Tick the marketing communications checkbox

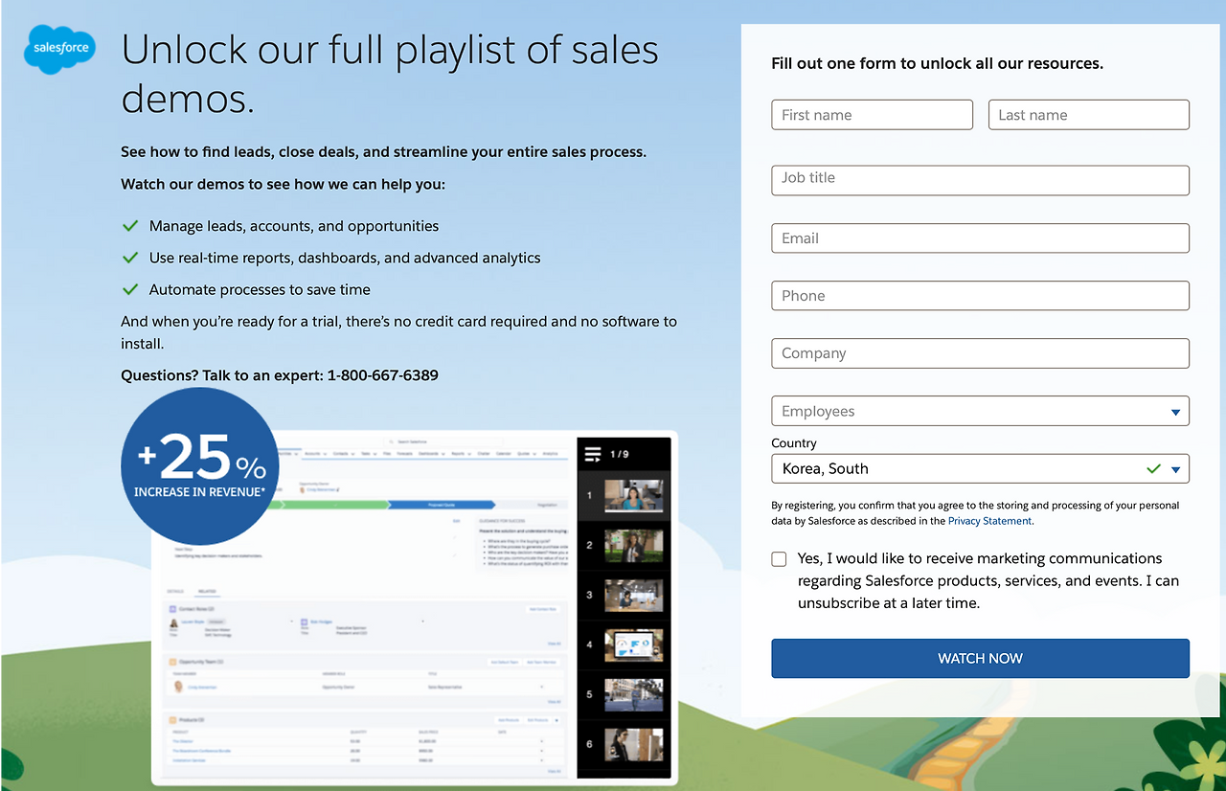(x=780, y=559)
